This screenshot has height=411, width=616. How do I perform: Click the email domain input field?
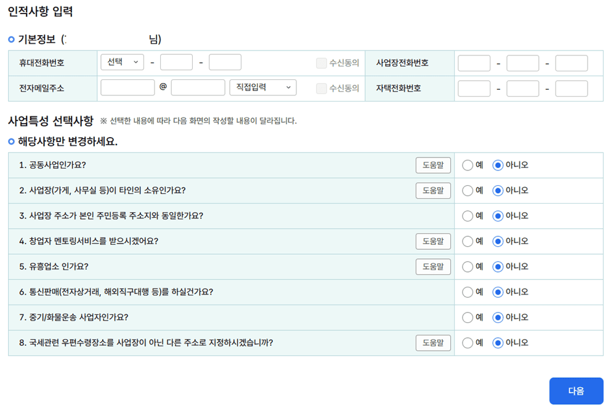(x=198, y=87)
